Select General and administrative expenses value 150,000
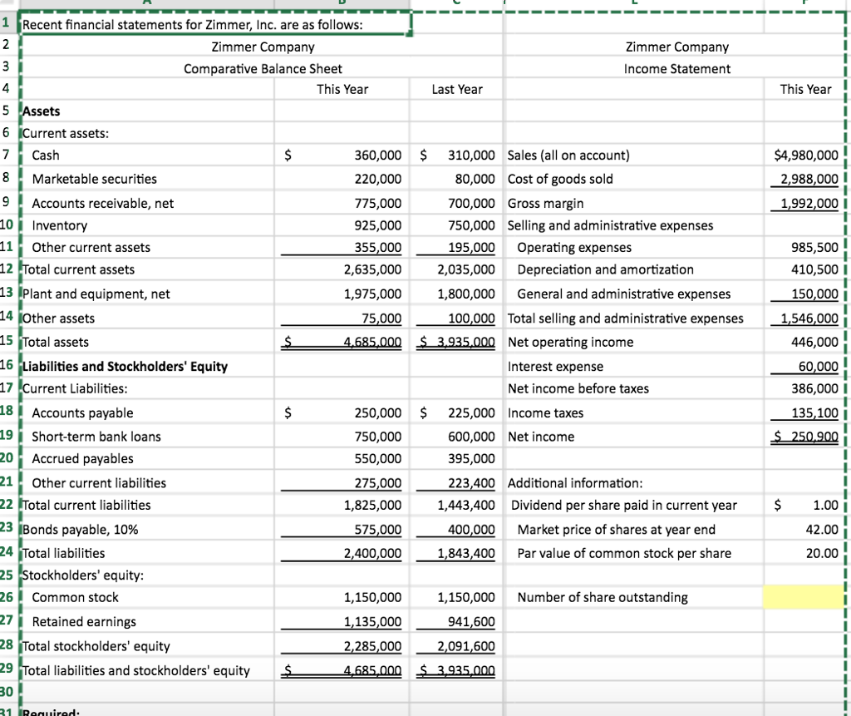 814,294
